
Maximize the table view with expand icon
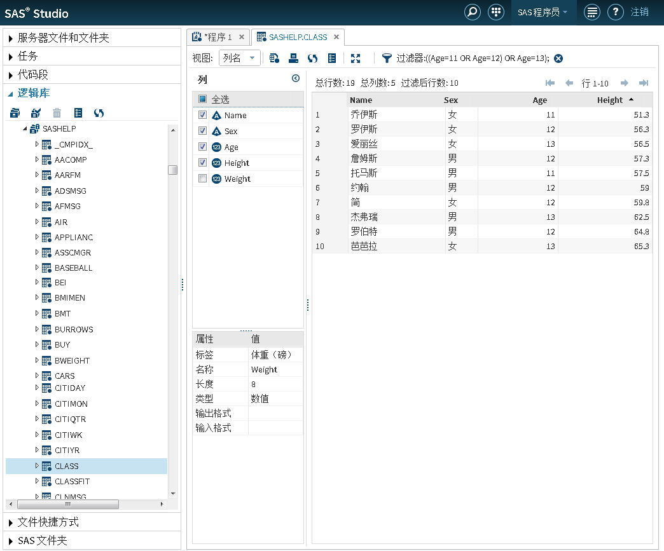pyautogui.click(x=356, y=58)
